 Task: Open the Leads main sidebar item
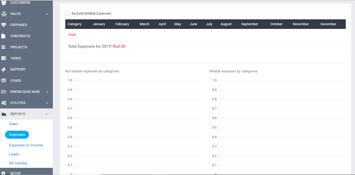[16, 81]
